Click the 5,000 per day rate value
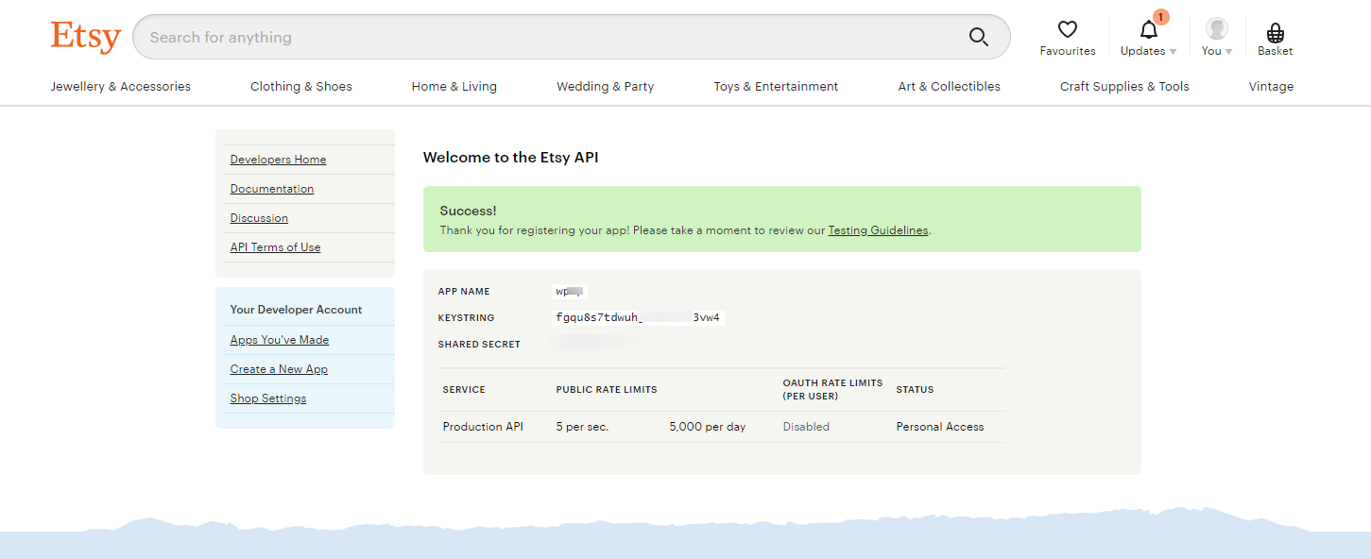Viewport: 1371px width, 559px height. [x=708, y=427]
